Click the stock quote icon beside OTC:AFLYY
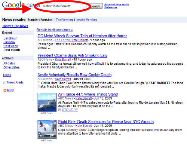Screen dimensions: 187x144 60,110
